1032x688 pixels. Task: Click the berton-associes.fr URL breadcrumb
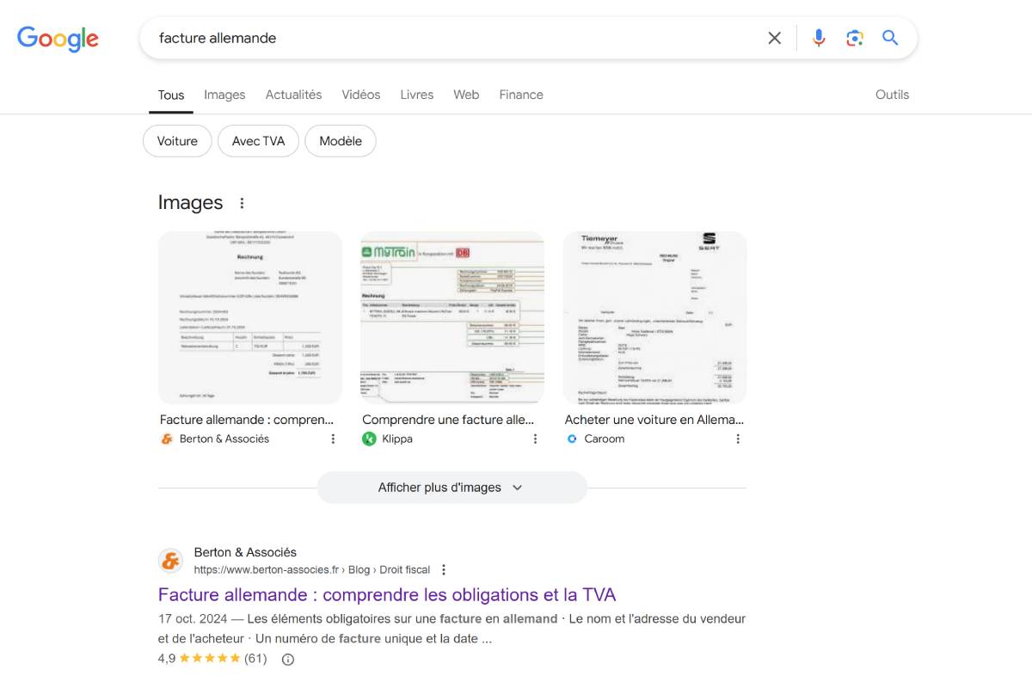tap(311, 569)
